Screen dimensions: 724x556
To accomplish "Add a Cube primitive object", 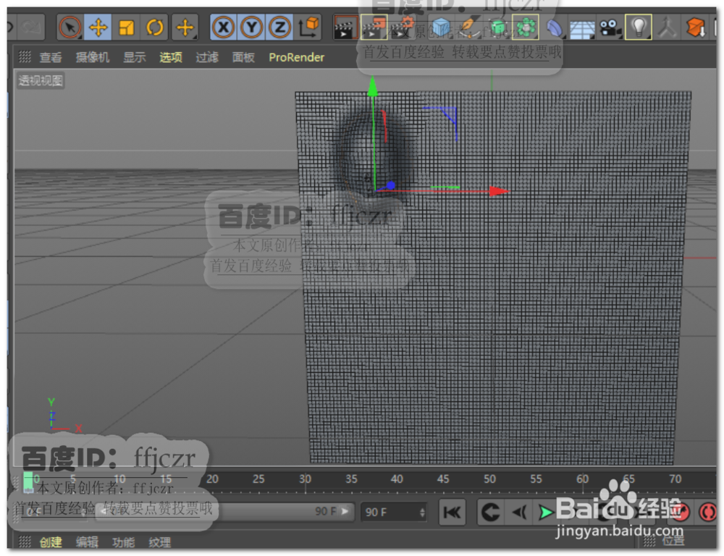I will coord(440,28).
